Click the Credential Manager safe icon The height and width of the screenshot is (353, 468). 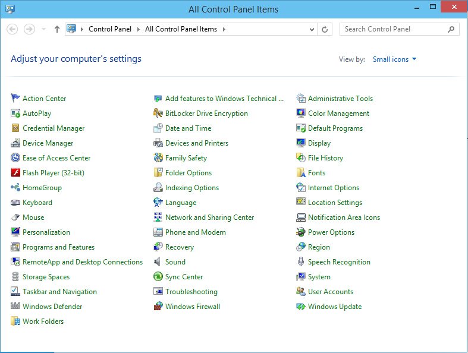15,128
